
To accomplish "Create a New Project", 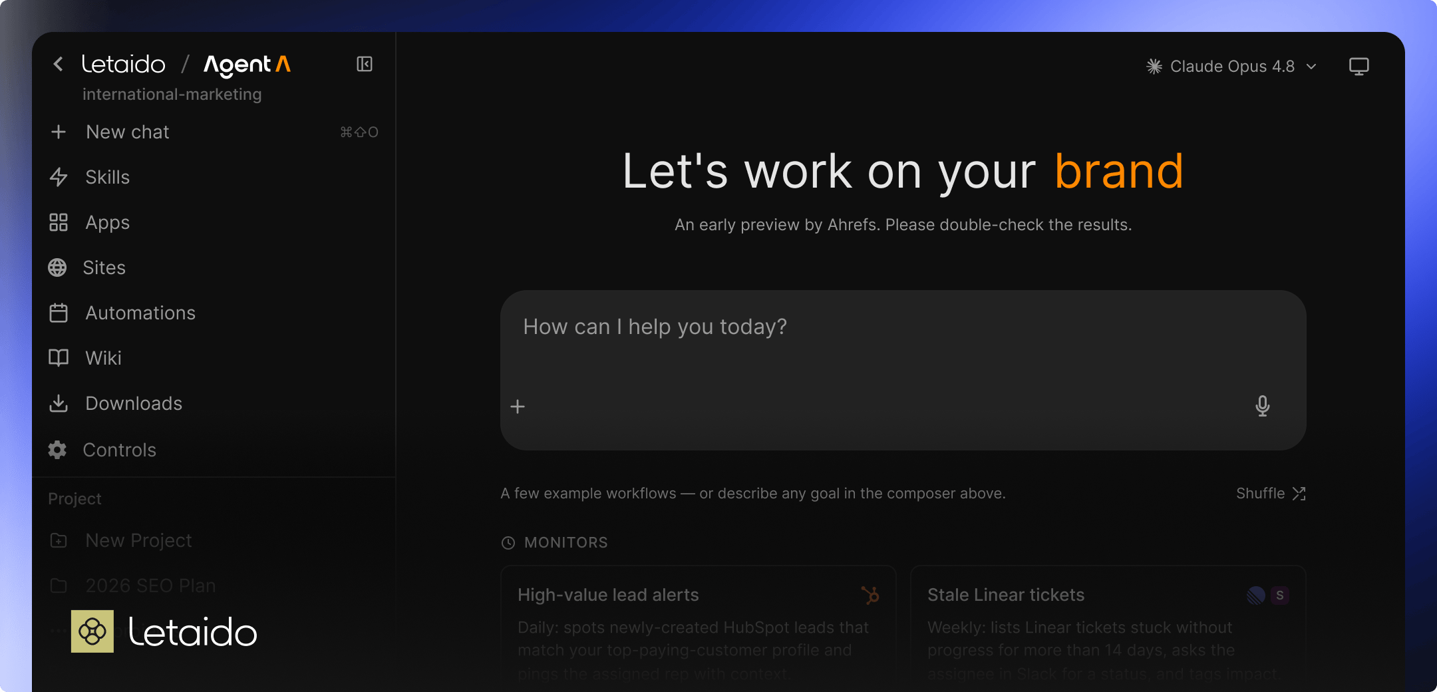I will [214, 540].
